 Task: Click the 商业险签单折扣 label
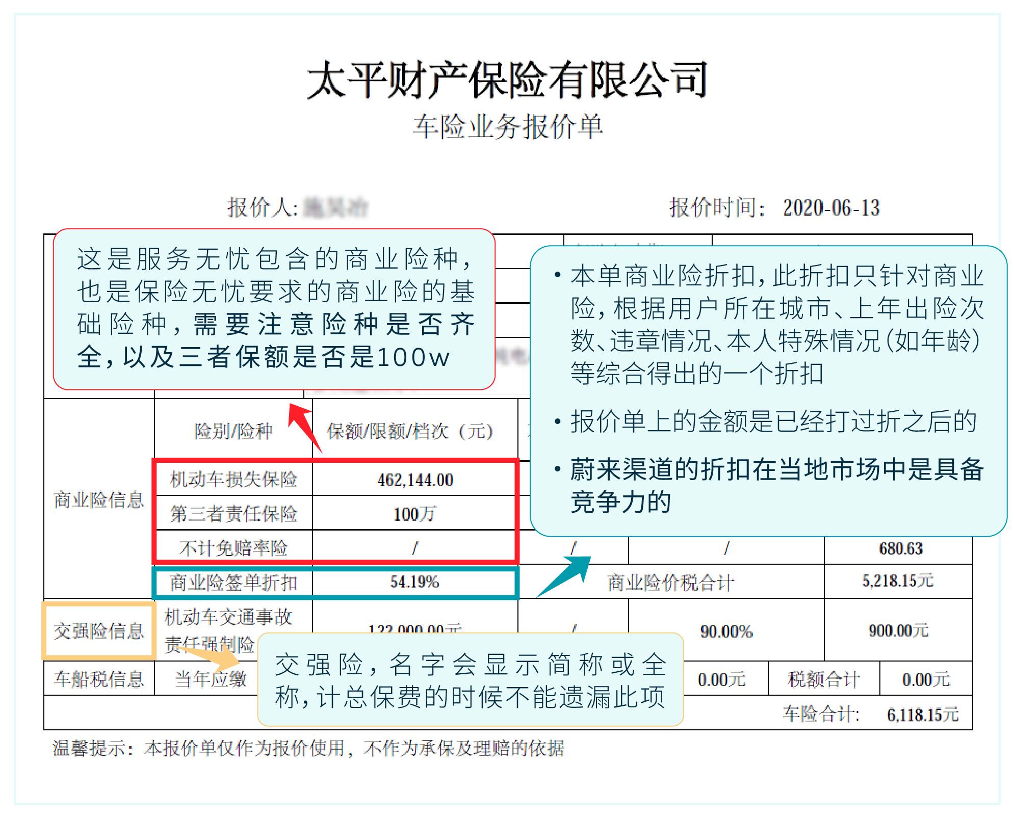pos(233,583)
